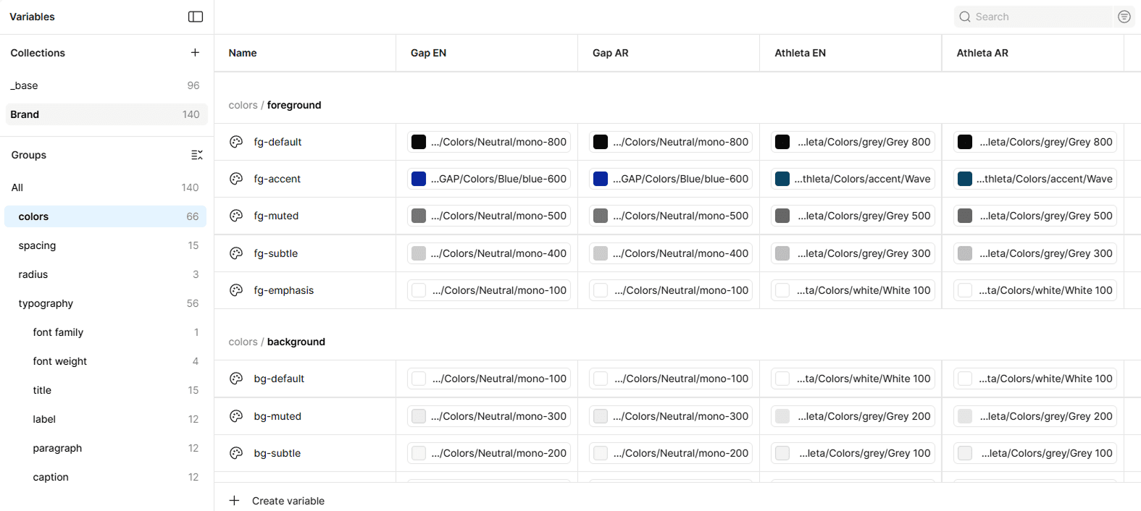This screenshot has height=511, width=1141.
Task: Click the colors / background group heading
Action: [277, 342]
